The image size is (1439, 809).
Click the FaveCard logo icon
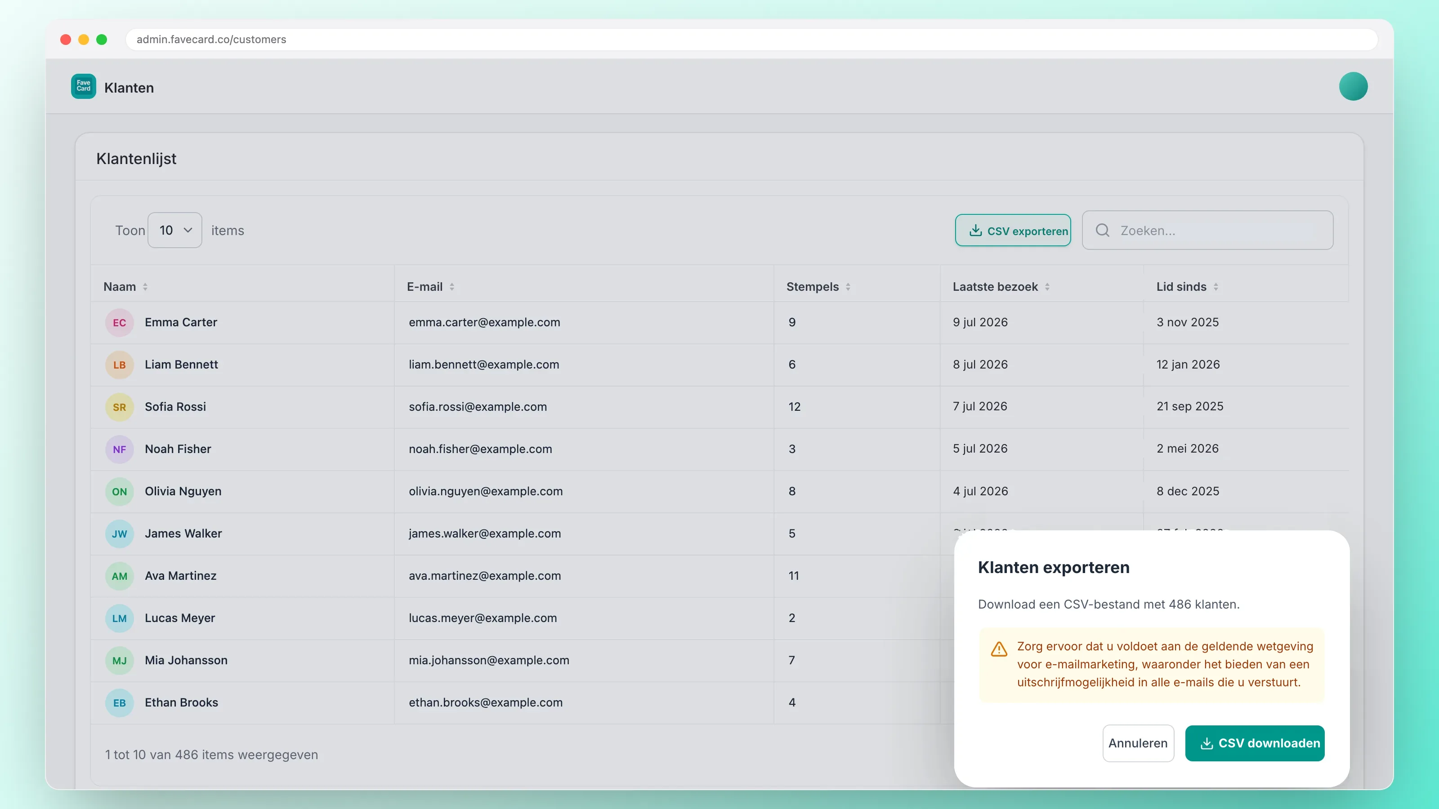click(83, 87)
